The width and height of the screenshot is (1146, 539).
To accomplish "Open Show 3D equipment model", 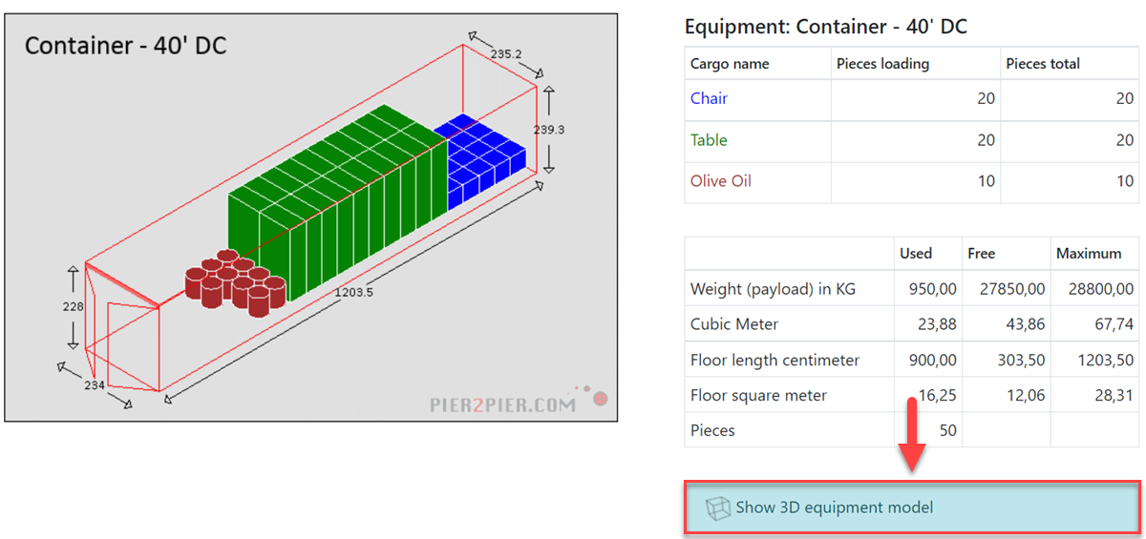I will click(x=912, y=508).
